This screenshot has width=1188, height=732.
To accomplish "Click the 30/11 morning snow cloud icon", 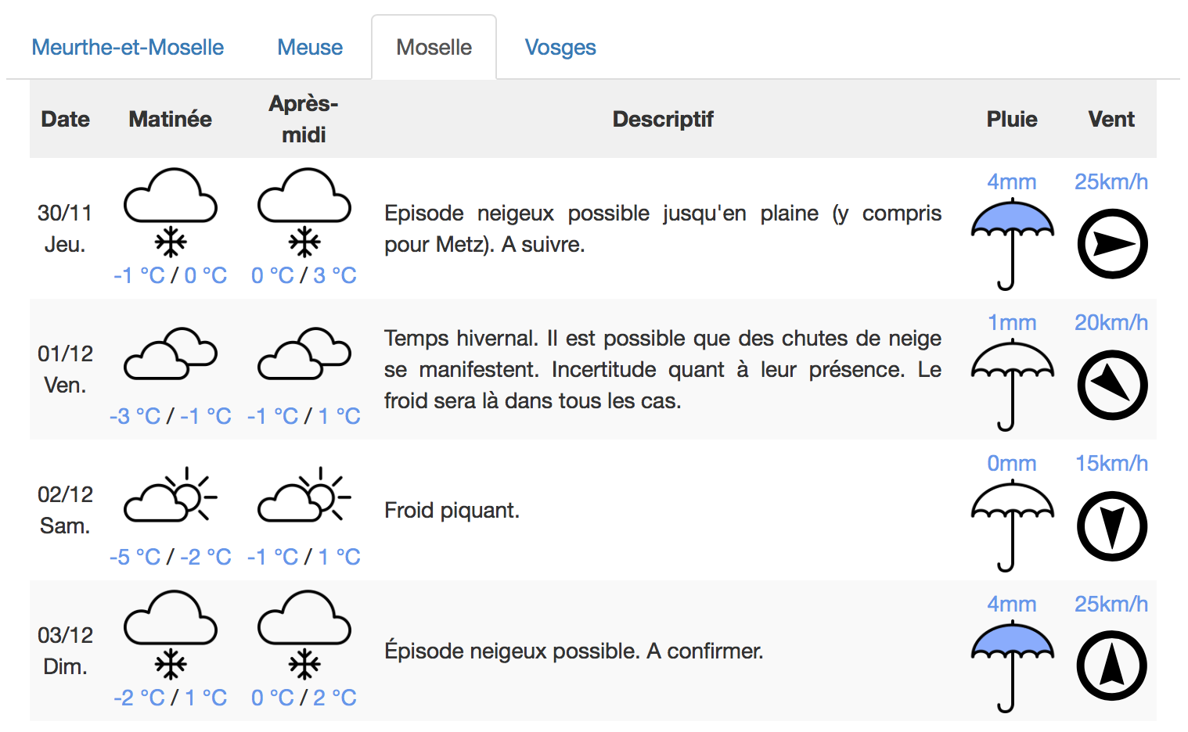I will pos(171,212).
